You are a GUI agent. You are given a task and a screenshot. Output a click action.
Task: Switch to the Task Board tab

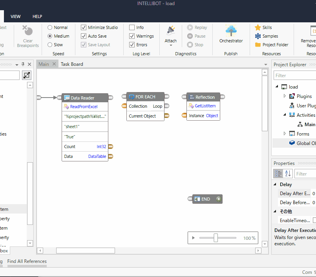[72, 64]
